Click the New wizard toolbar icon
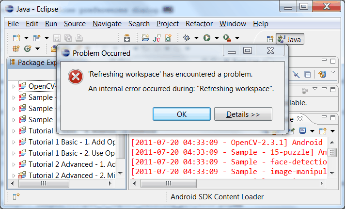This screenshot has width=345, height=209. point(16,38)
